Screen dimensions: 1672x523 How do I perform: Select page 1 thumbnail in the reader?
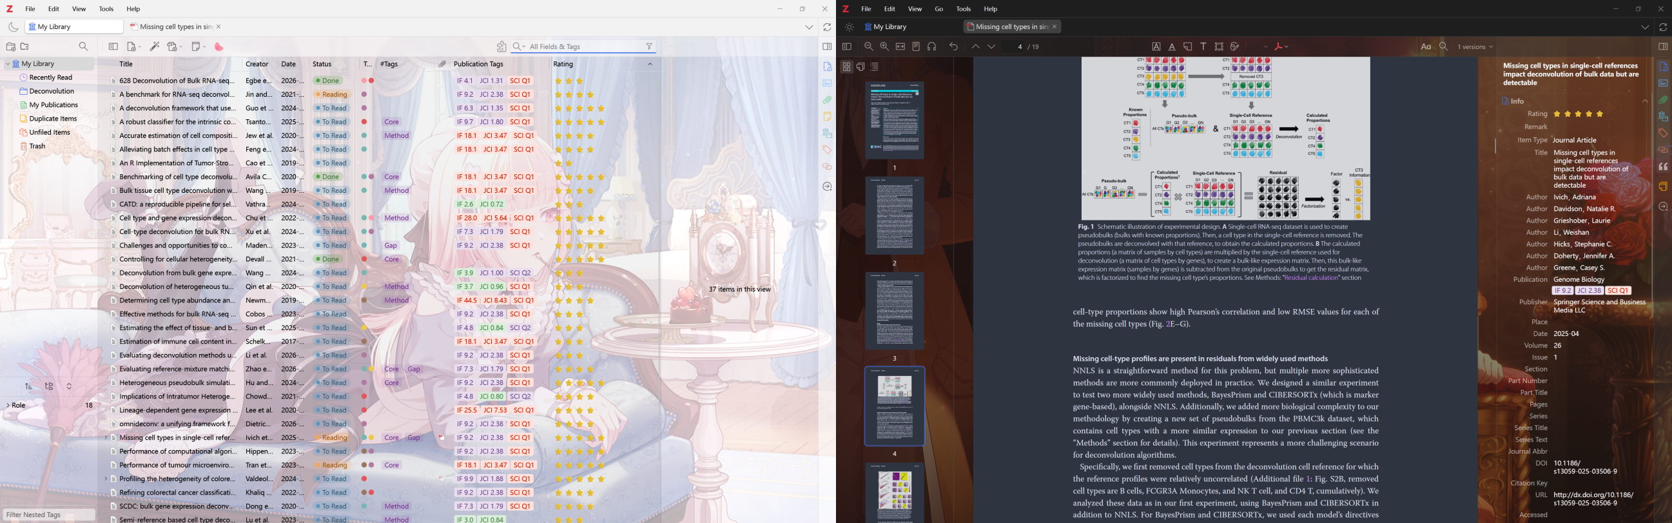point(895,120)
